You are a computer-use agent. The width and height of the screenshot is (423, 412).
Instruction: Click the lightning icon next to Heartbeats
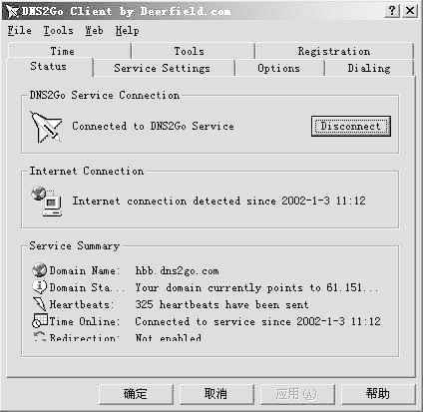[40, 304]
